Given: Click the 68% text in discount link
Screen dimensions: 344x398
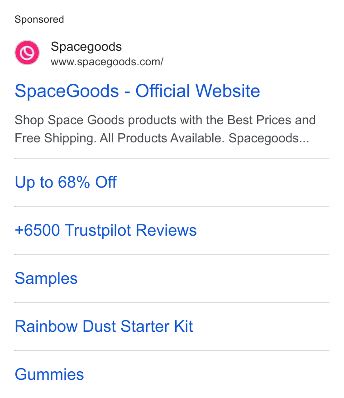Looking at the screenshot, I should click(x=74, y=182).
